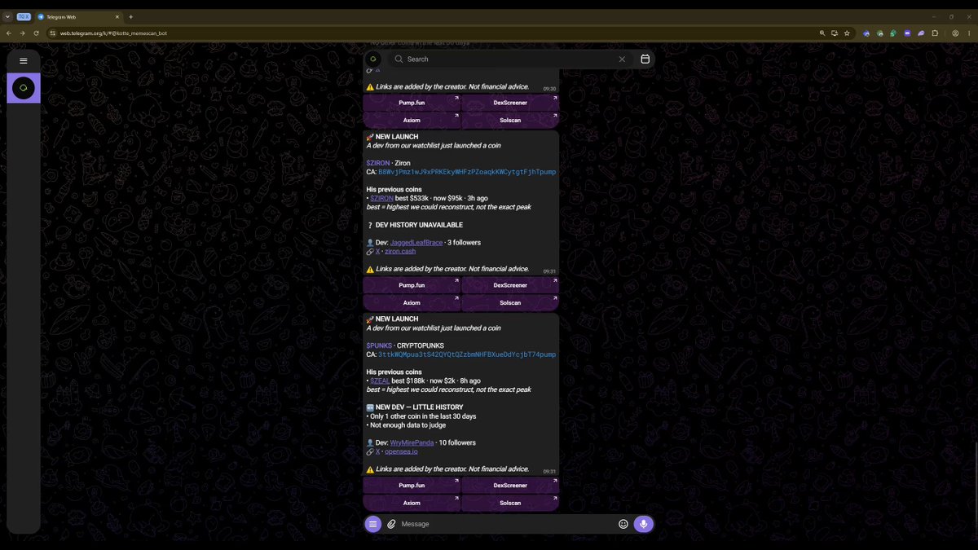Select the chat avatar in the left sidebar
978x550 pixels.
24,88
